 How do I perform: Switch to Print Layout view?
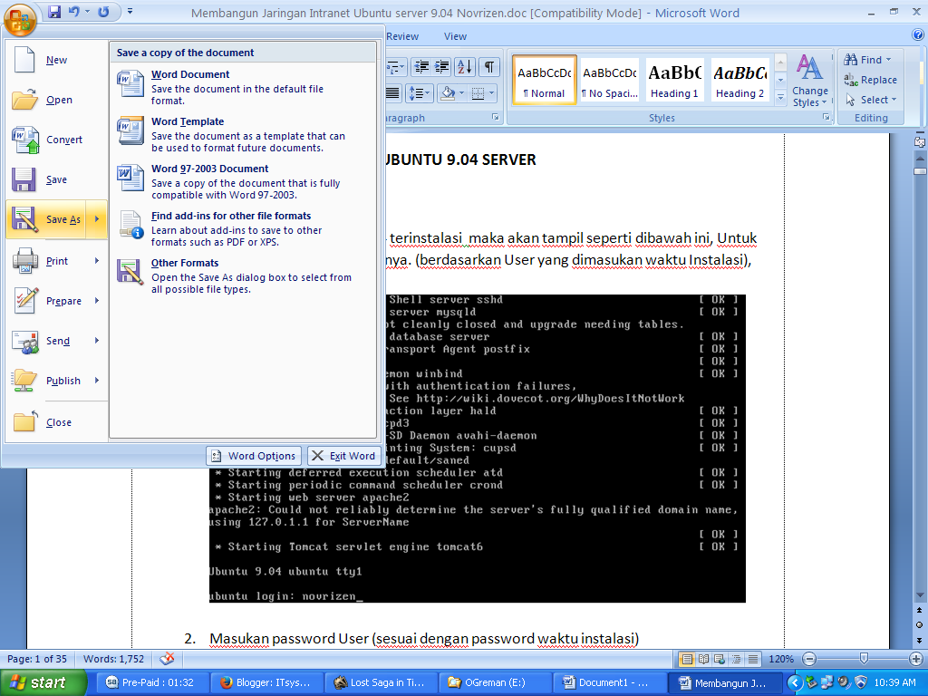click(687, 659)
